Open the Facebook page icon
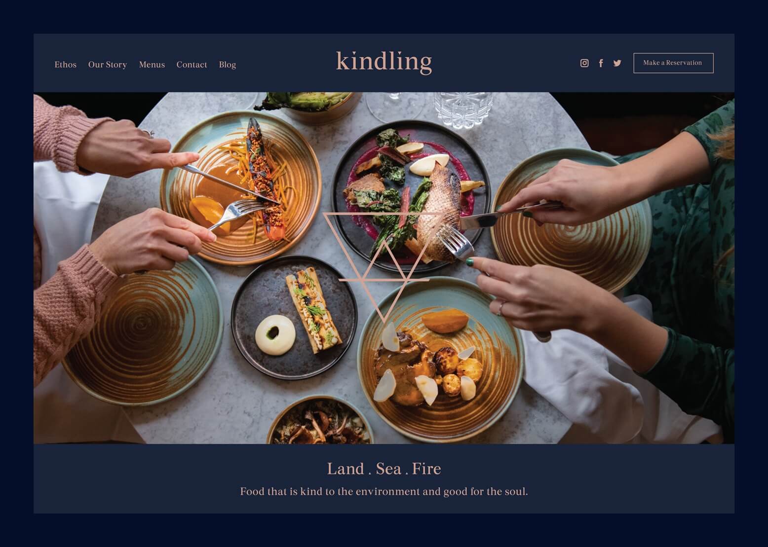The image size is (768, 547). coord(601,63)
